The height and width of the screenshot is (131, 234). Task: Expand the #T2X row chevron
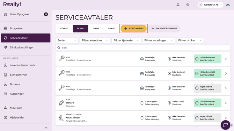(226, 59)
